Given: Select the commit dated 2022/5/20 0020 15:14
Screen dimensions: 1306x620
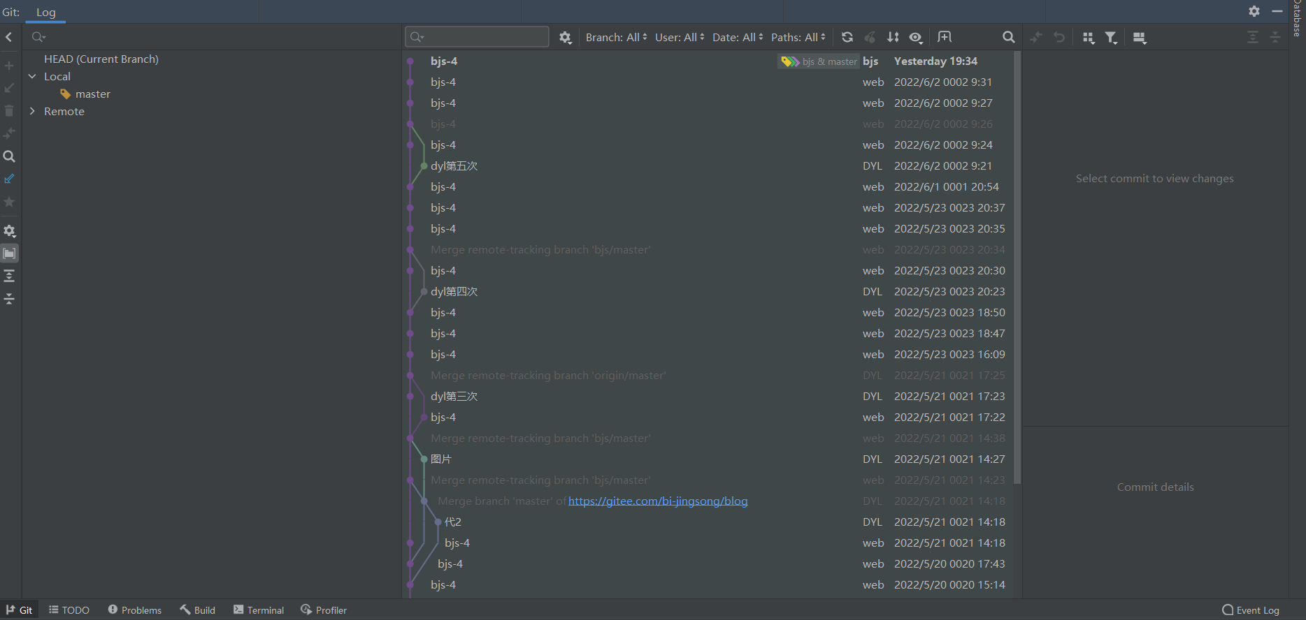Looking at the screenshot, I should coord(708,585).
